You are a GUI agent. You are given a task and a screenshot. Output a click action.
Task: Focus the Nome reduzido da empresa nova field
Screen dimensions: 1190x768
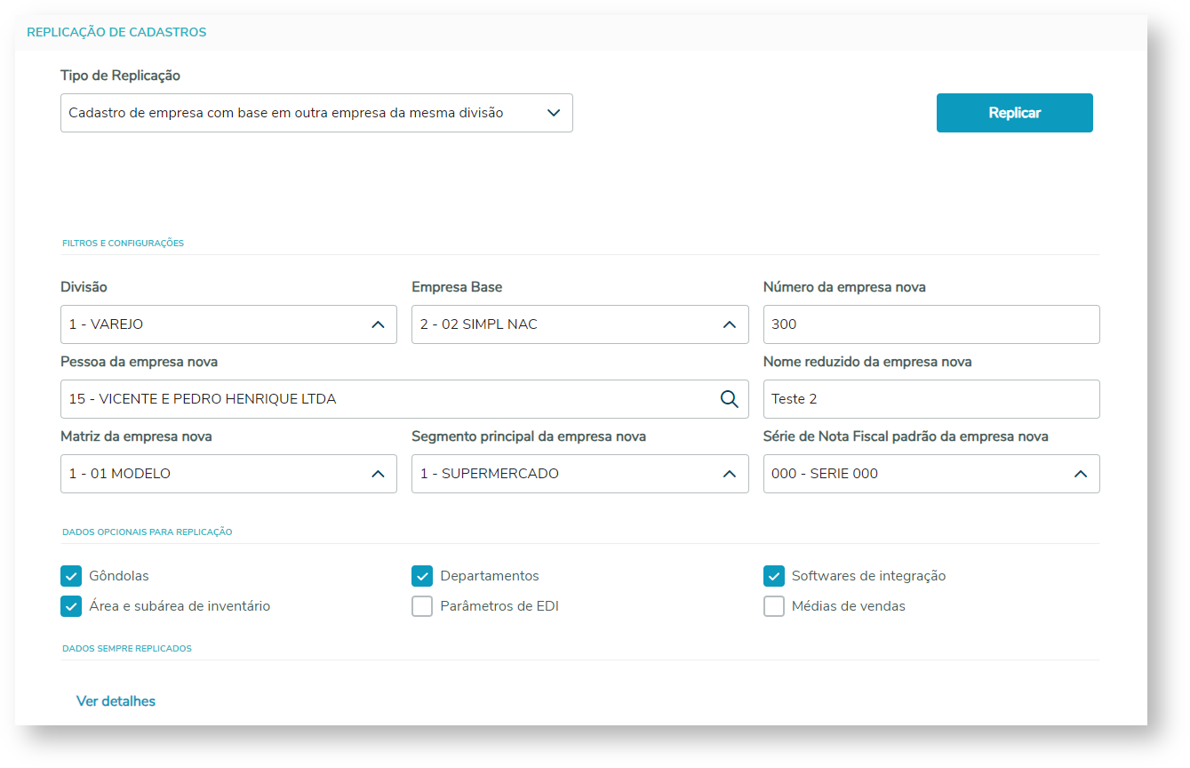(x=930, y=399)
